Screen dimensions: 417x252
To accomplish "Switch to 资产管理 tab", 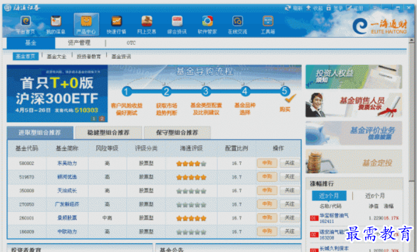I will [79, 42].
